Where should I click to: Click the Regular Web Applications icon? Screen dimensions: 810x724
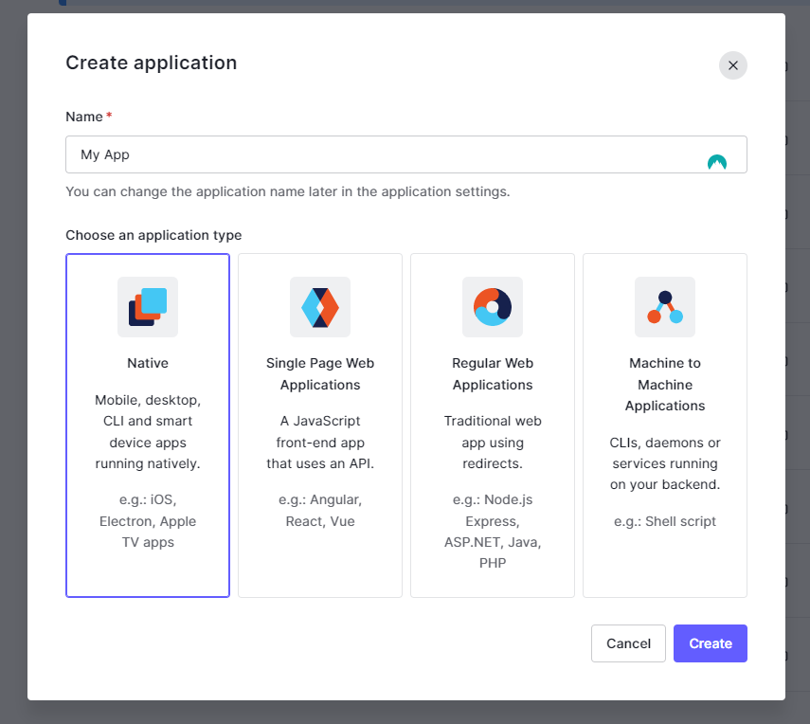pyautogui.click(x=493, y=307)
